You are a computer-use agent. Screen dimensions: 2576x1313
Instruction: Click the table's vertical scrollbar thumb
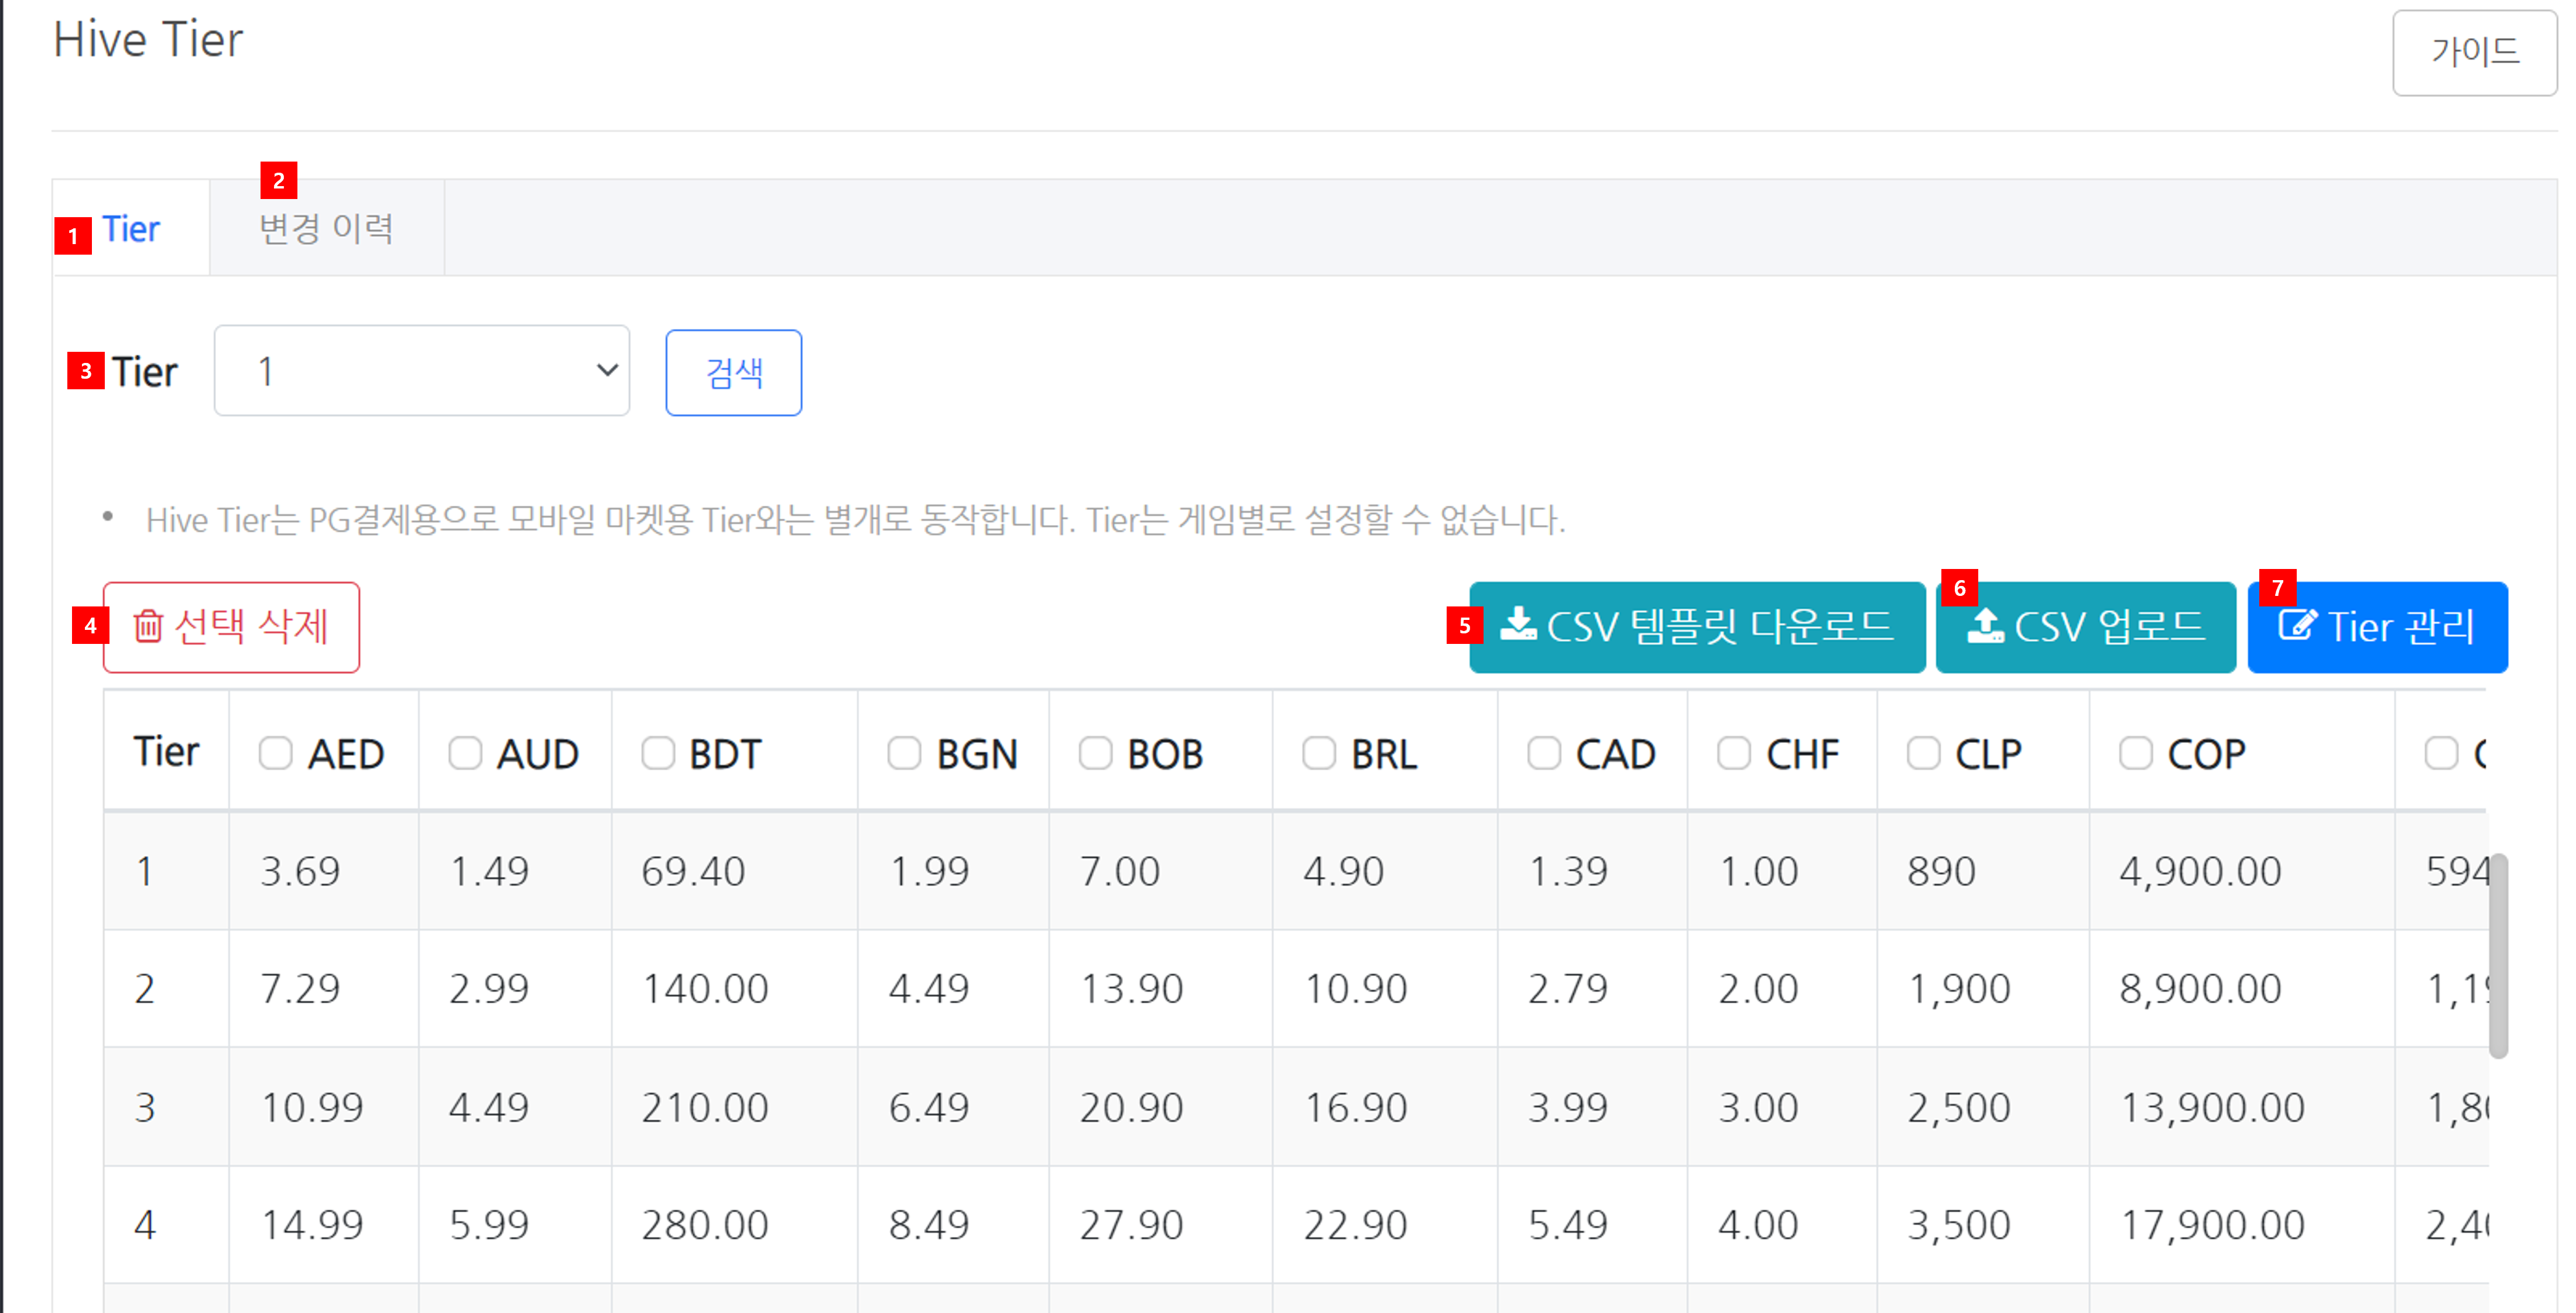[x=2498, y=955]
